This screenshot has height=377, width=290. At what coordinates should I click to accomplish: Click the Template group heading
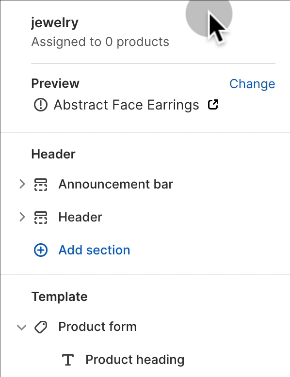[60, 297]
